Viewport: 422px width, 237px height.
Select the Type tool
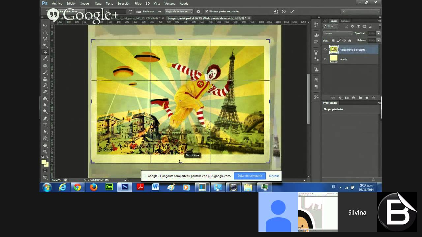coord(45,125)
